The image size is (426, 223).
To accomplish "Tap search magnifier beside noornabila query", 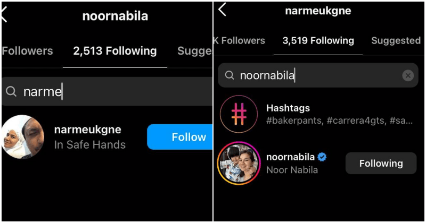I will pos(230,75).
